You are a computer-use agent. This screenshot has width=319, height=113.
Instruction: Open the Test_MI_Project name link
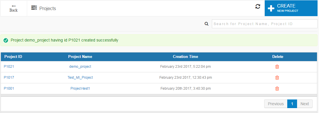[x=80, y=78]
